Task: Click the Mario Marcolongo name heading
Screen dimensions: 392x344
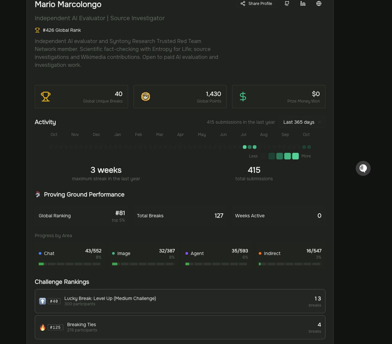Action: coord(68,4)
